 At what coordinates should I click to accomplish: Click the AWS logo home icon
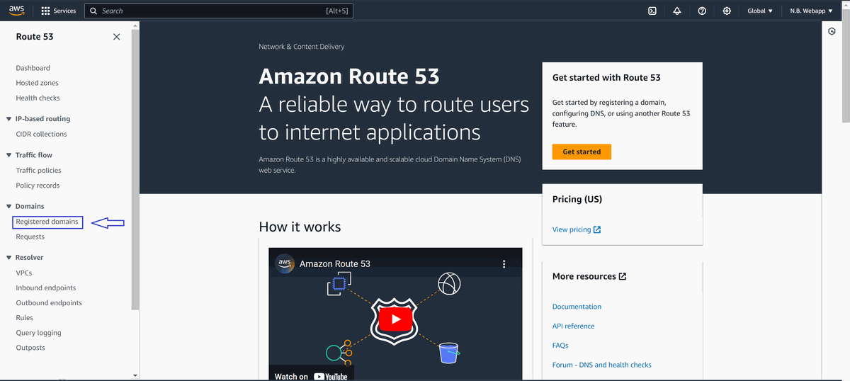17,11
